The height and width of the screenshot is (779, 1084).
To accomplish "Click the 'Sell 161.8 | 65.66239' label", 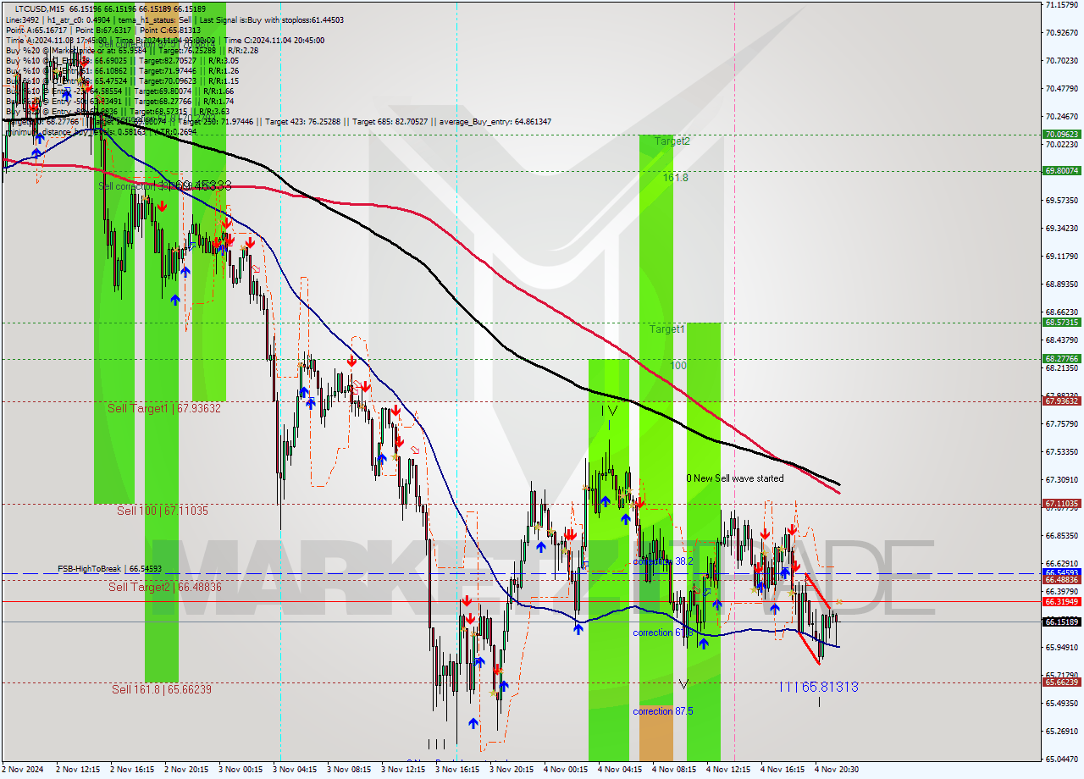I will [x=162, y=689].
